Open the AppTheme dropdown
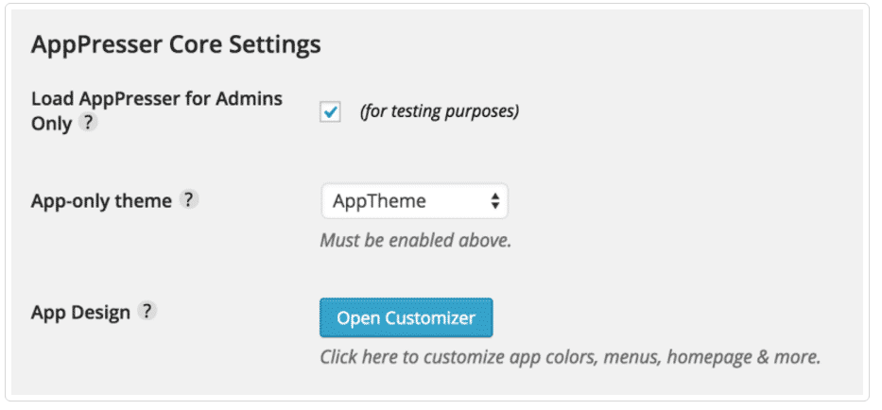Screen dimensions: 882x410 (413, 201)
